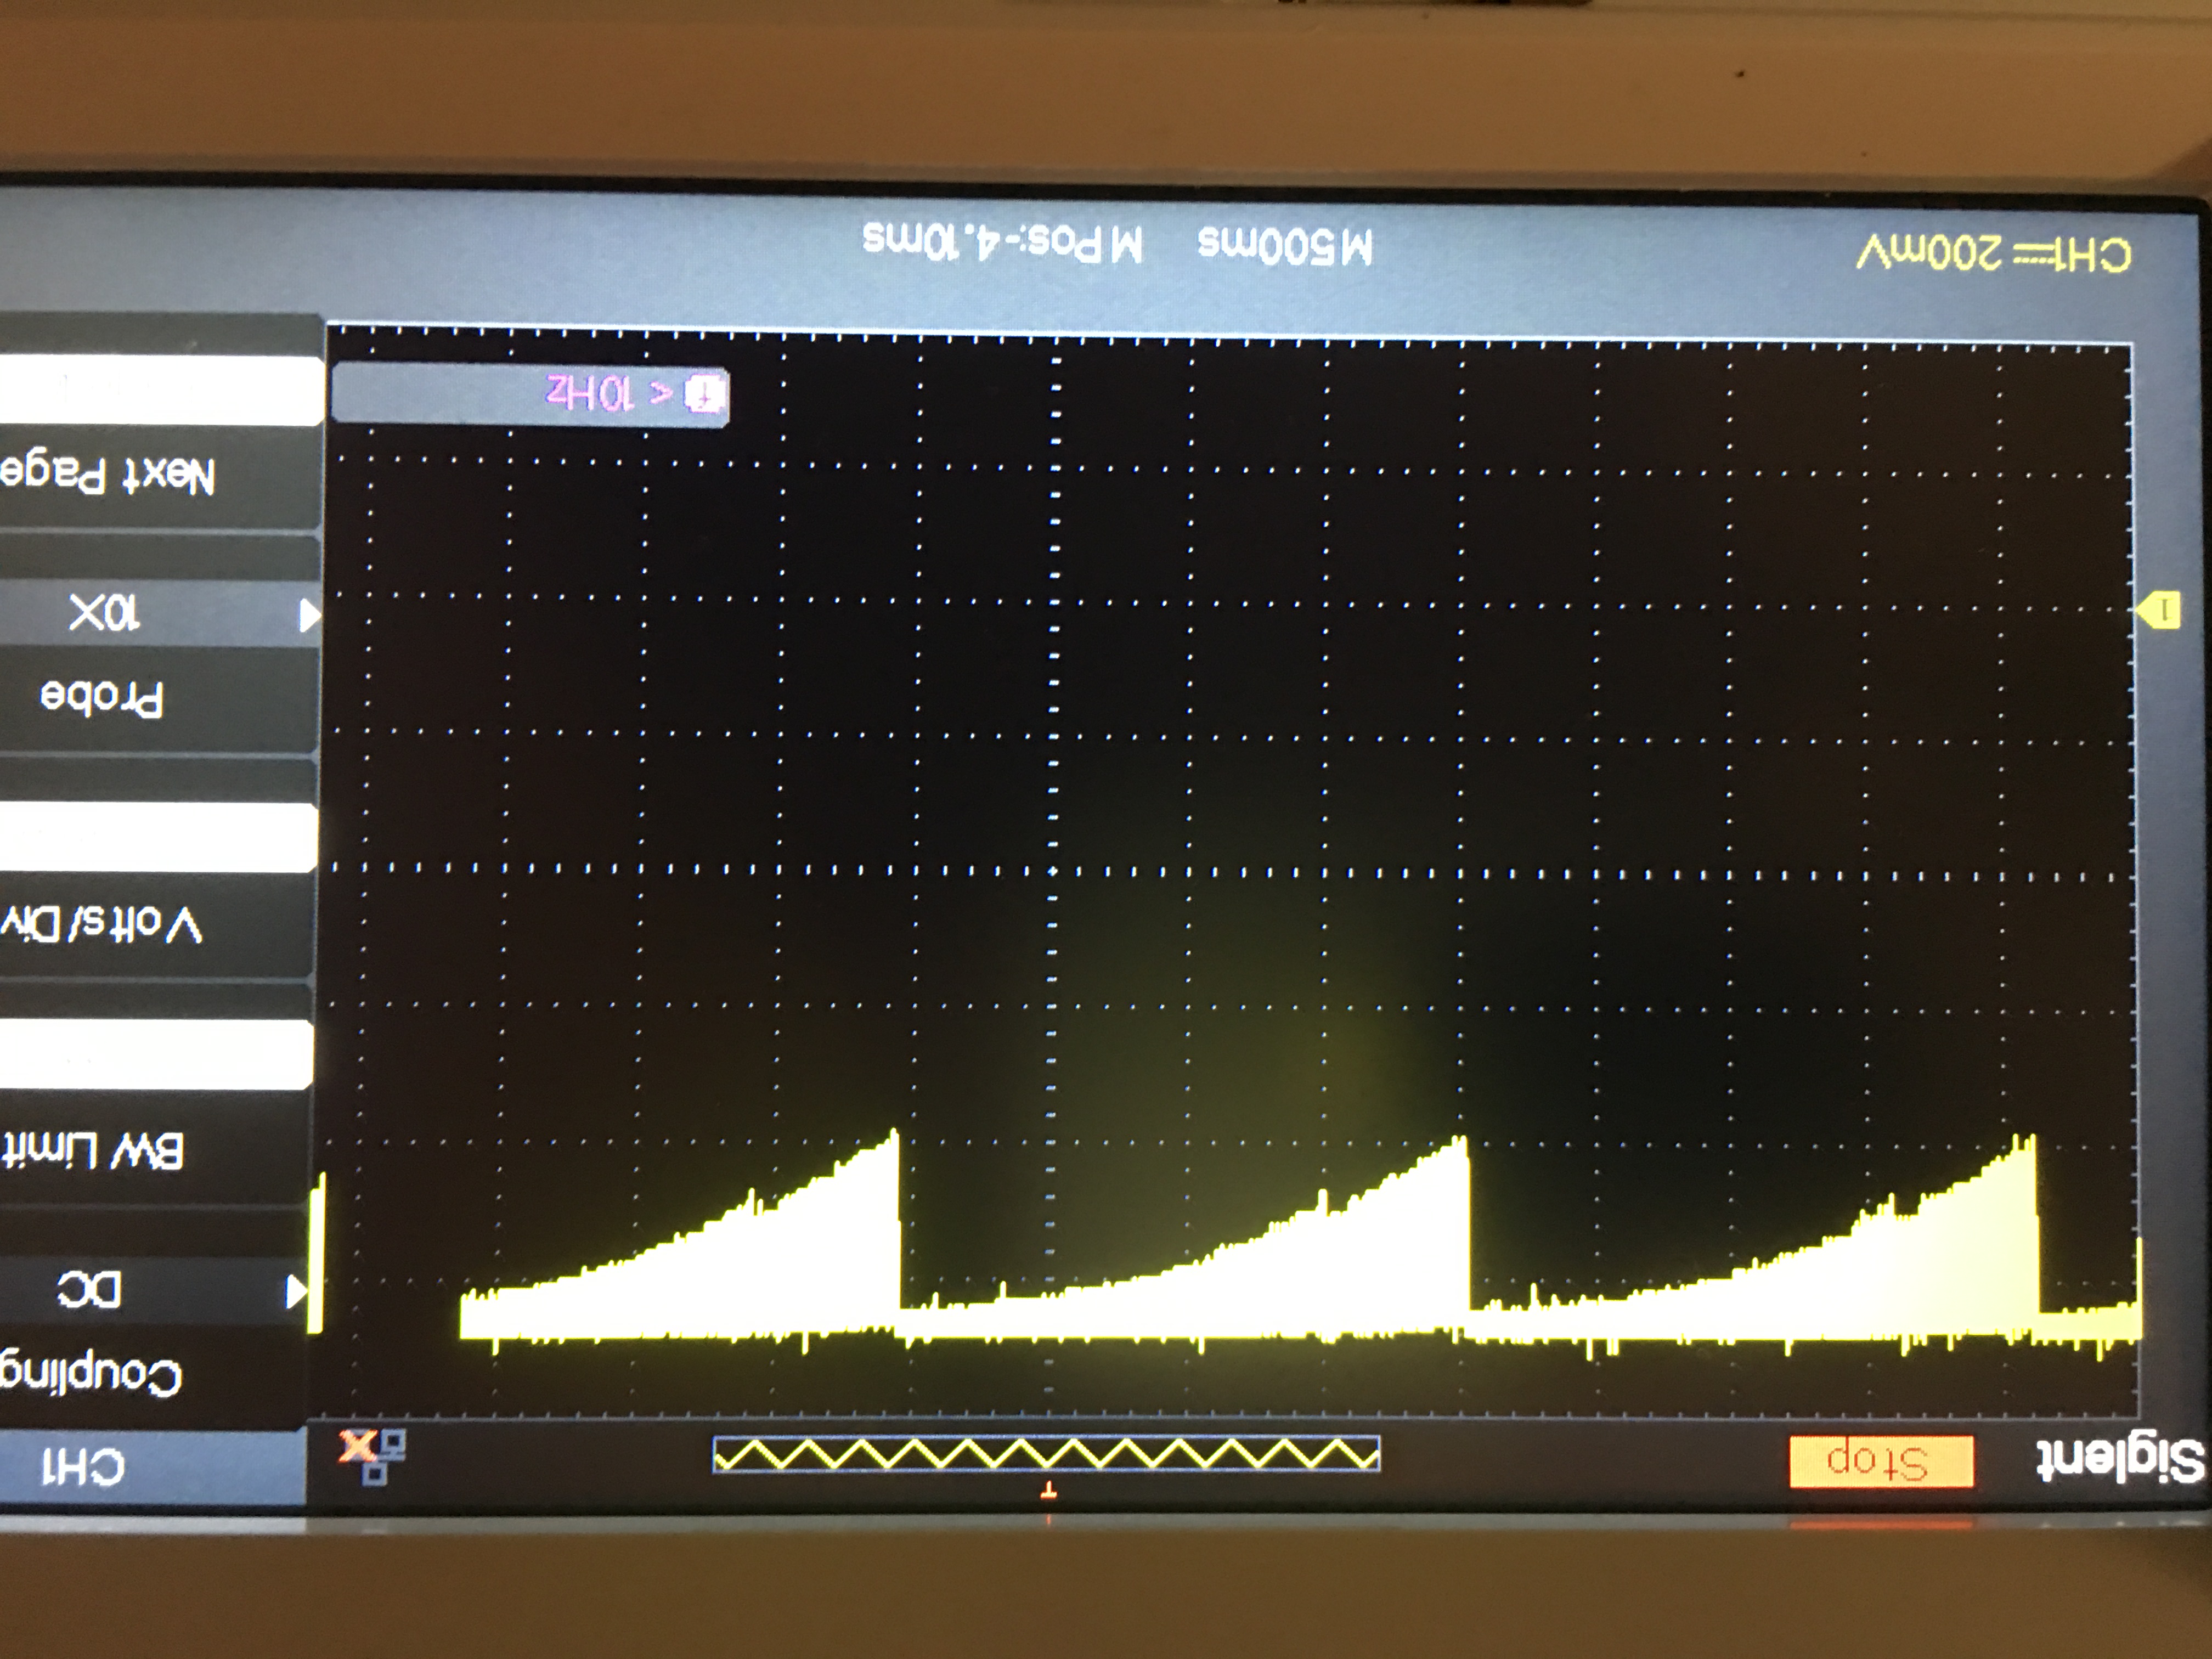2212x1659 pixels.
Task: Expand the 10X probe attenuation arrow
Action: (308, 614)
